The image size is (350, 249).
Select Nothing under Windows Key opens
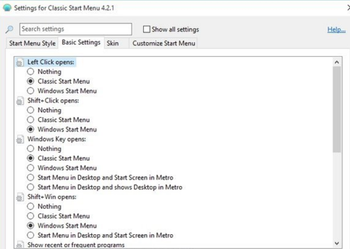[x=31, y=148]
